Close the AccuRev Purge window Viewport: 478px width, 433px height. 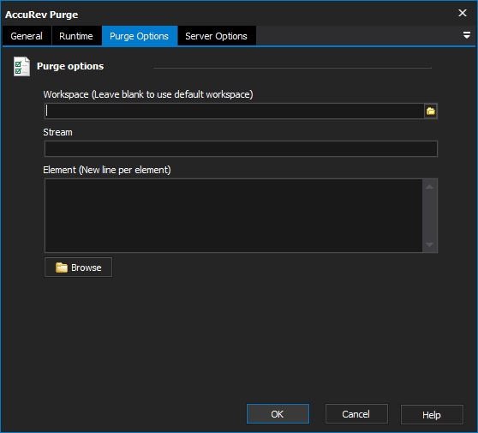coord(463,13)
